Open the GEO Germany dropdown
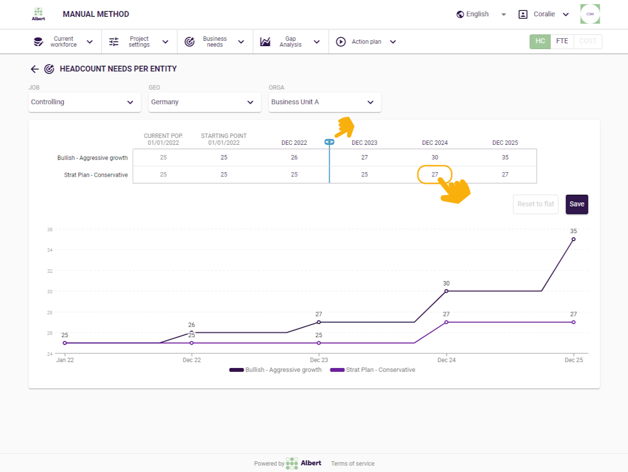The height and width of the screenshot is (472, 628). (205, 102)
